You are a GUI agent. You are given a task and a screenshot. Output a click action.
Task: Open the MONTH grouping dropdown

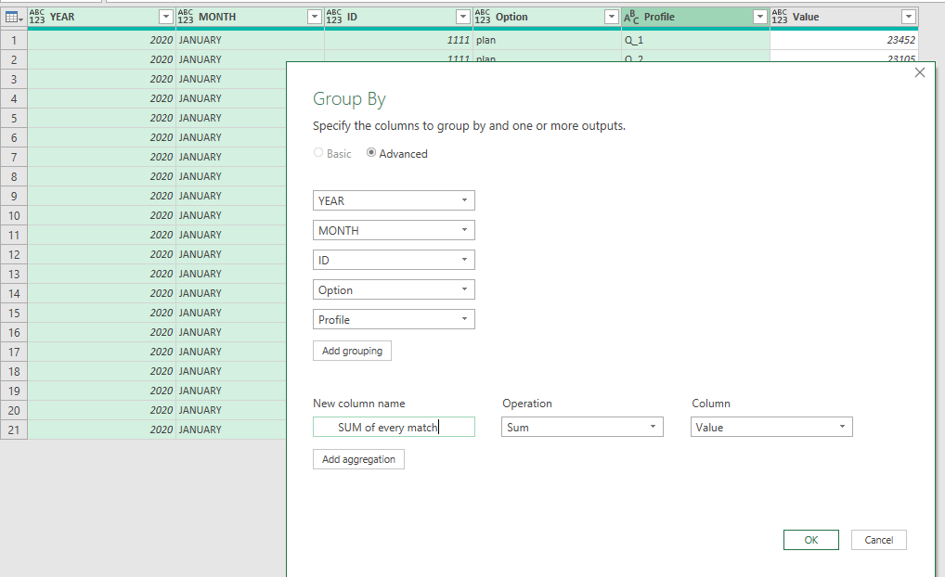coord(394,230)
